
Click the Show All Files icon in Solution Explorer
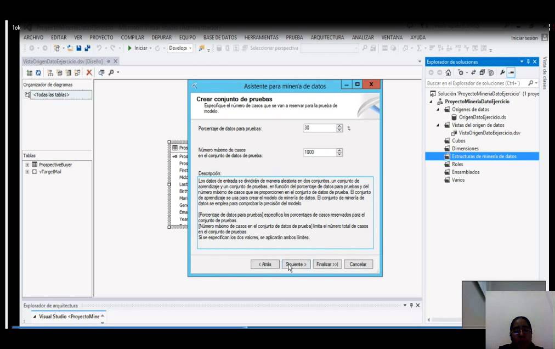(x=491, y=72)
